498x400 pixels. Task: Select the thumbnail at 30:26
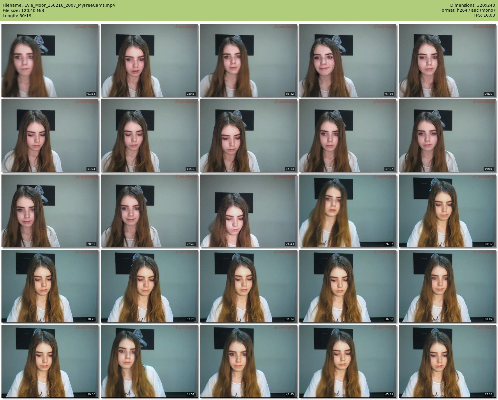tap(50, 286)
